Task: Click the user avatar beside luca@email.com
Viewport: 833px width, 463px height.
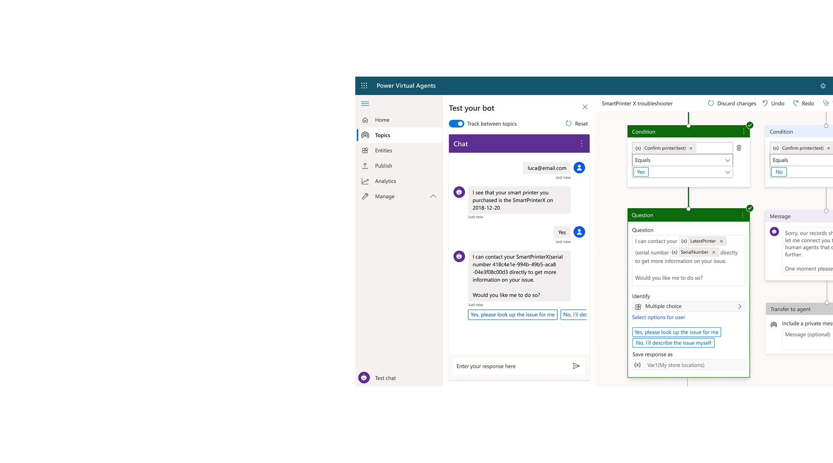Action: [579, 168]
